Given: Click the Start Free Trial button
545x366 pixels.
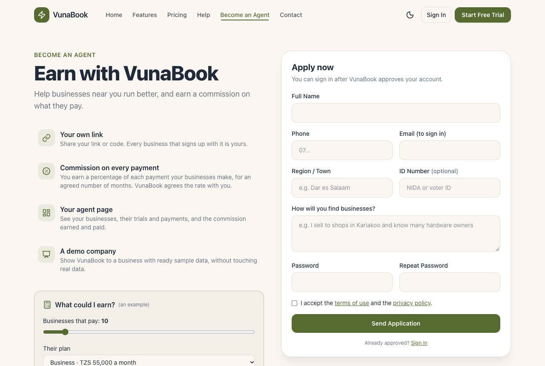Looking at the screenshot, I should (x=483, y=15).
